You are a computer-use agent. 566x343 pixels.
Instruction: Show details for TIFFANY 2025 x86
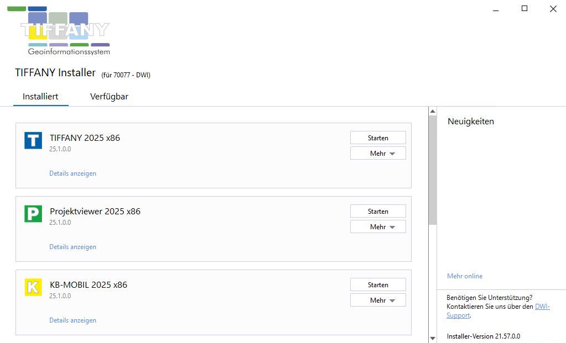tap(72, 173)
